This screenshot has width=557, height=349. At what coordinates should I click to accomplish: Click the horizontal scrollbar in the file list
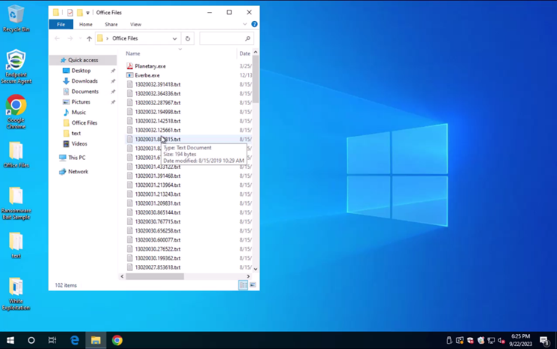154,276
